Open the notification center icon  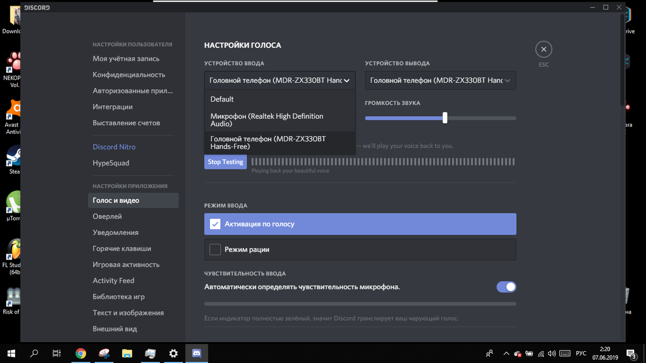coord(633,353)
